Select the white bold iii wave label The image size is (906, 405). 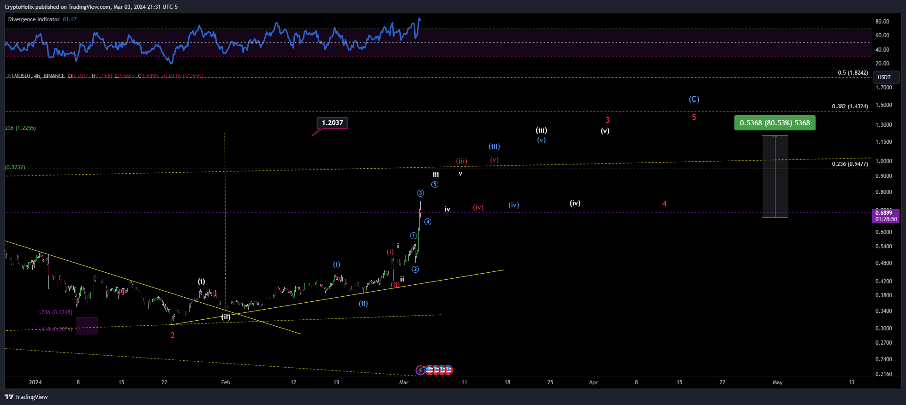click(x=435, y=175)
